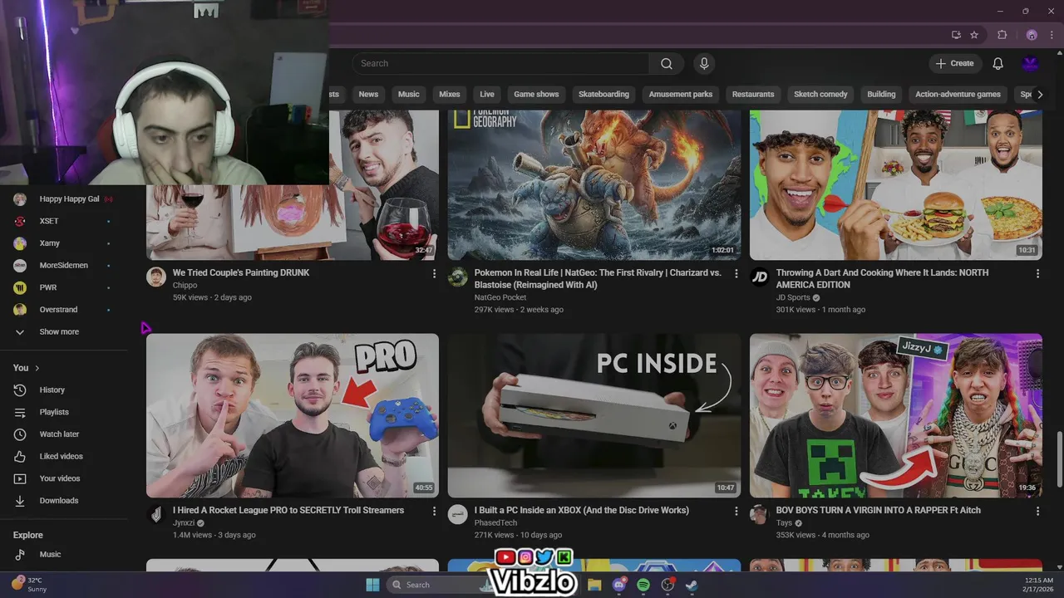Image resolution: width=1064 pixels, height=598 pixels.
Task: Click the YouTube search magnifier button
Action: [x=667, y=64]
